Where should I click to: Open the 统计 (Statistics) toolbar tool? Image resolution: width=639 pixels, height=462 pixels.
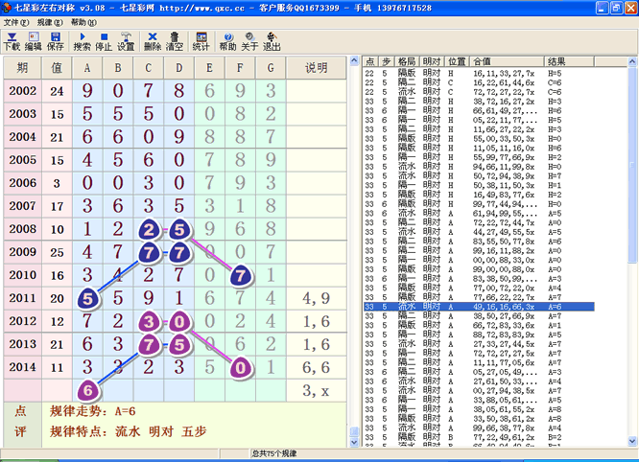201,41
